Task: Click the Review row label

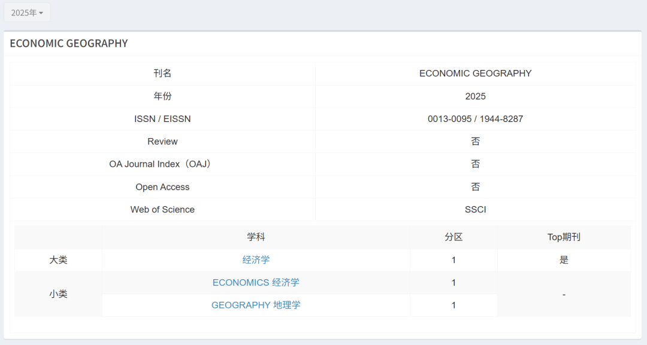Action: (x=162, y=142)
